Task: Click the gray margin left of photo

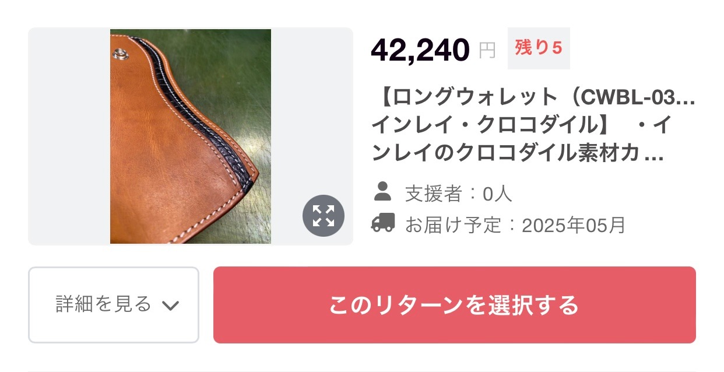Action: pos(69,136)
